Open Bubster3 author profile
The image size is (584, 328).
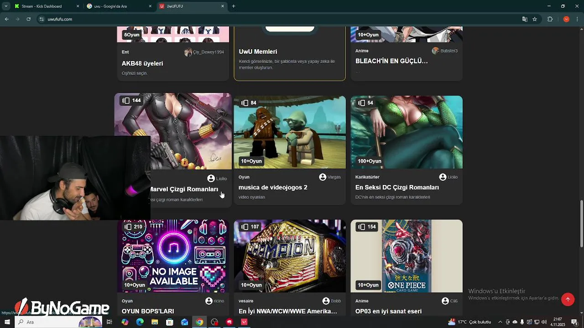point(445,51)
